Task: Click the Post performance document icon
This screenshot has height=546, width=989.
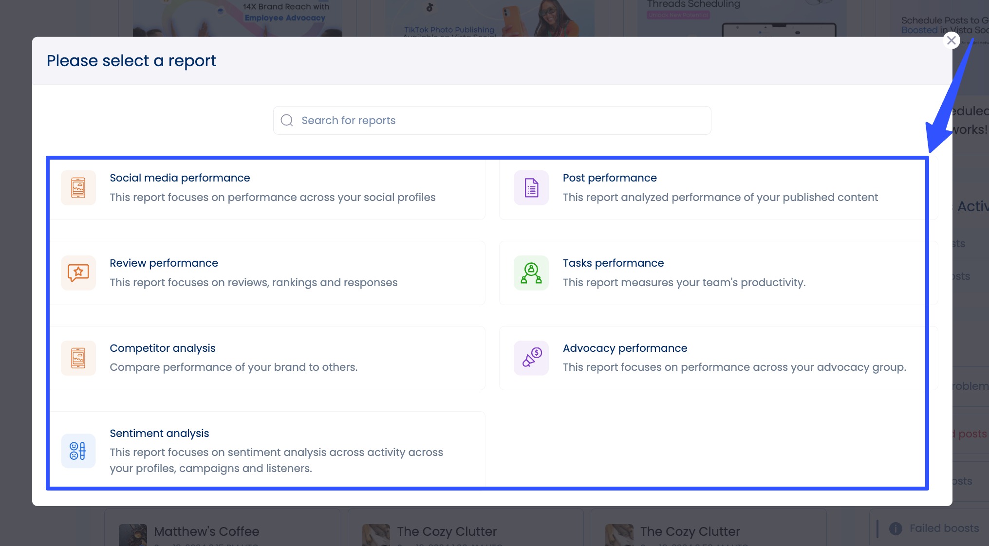Action: point(531,188)
